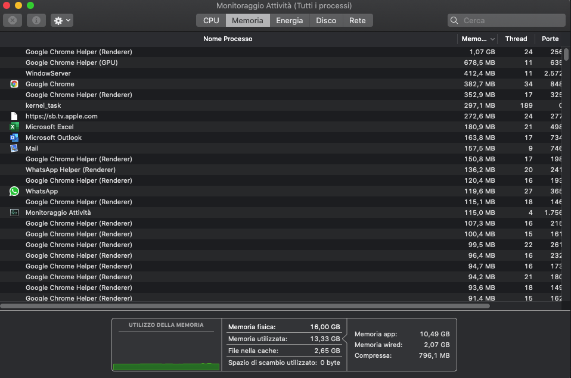
Task: Click the Monitoraggio Attività row icon
Action: tap(14, 213)
